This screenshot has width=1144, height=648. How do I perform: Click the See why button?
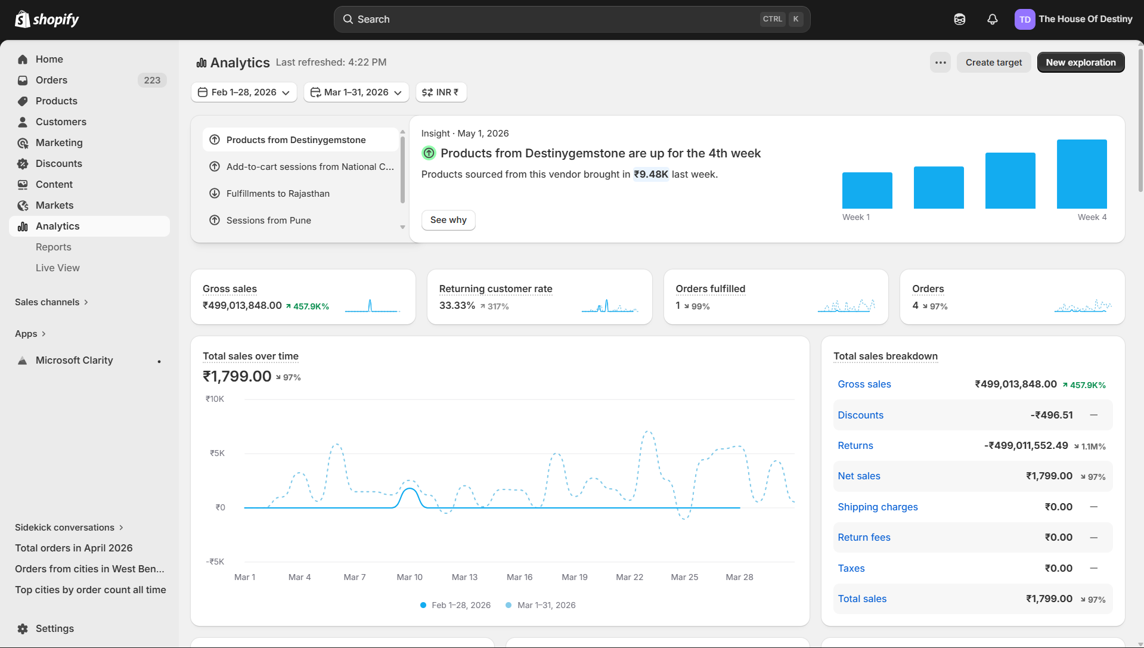(x=448, y=220)
